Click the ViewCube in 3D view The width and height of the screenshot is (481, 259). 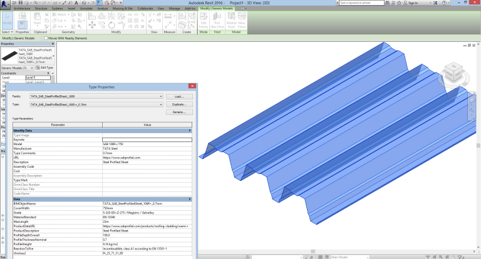click(x=458, y=77)
